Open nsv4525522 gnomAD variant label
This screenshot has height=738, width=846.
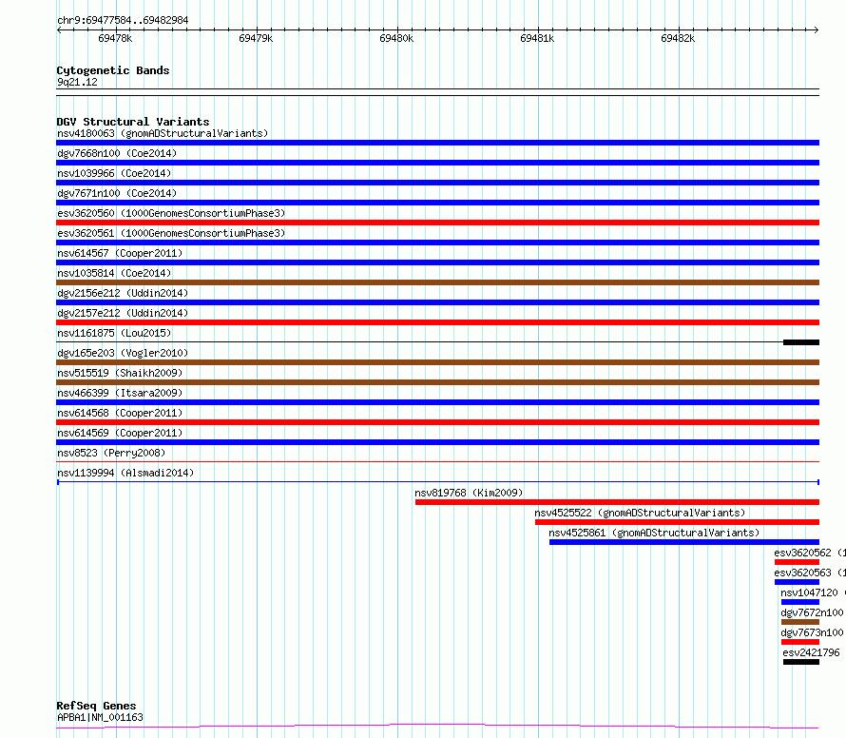click(x=640, y=513)
